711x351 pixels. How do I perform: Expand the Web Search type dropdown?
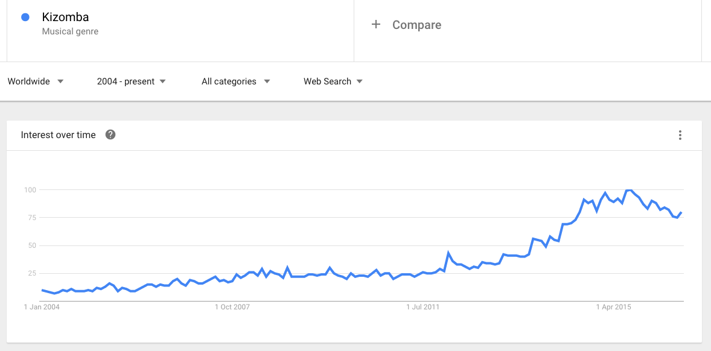coord(333,81)
